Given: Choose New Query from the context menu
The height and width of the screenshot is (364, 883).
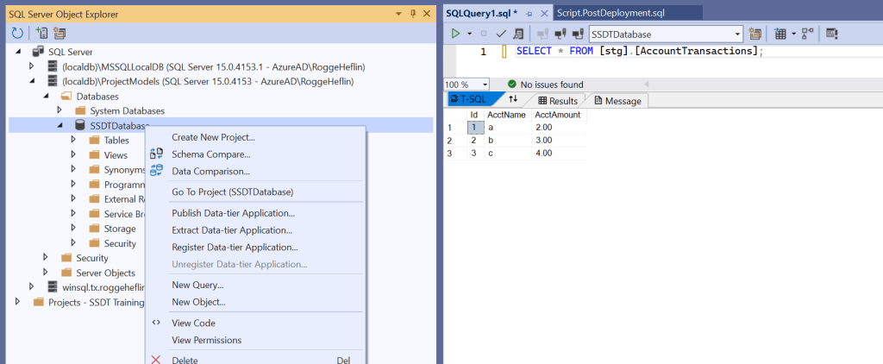Looking at the screenshot, I should point(197,285).
